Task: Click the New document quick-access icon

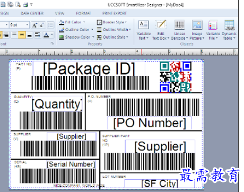Action: pos(3,4)
